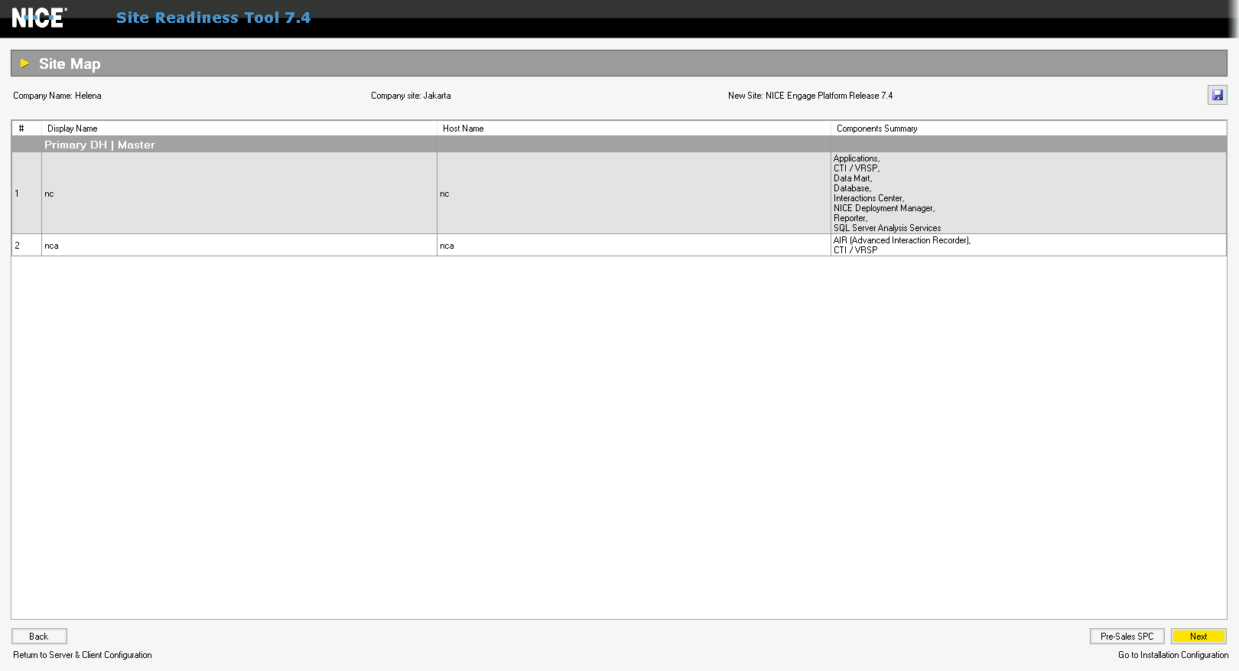
Task: Click the Site Readiness Tool 7.4 title
Action: click(213, 18)
